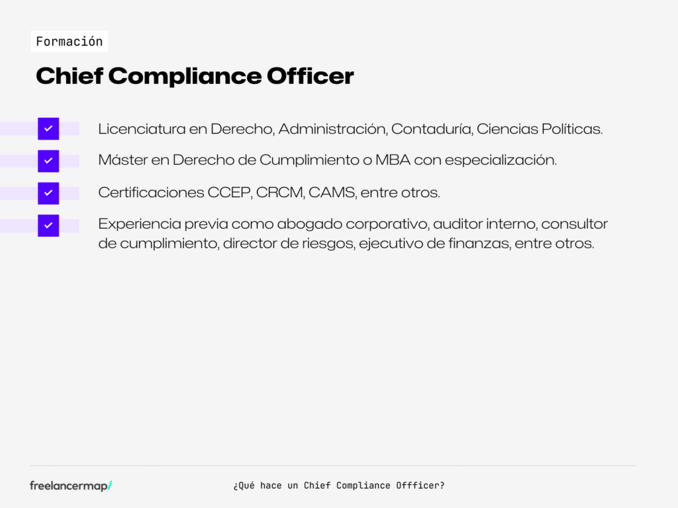Select the Licenciatura en Derecho text line

[350, 129]
